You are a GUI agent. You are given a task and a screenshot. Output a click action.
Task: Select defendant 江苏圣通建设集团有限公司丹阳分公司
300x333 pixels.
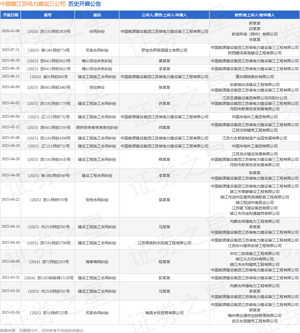coord(255,98)
